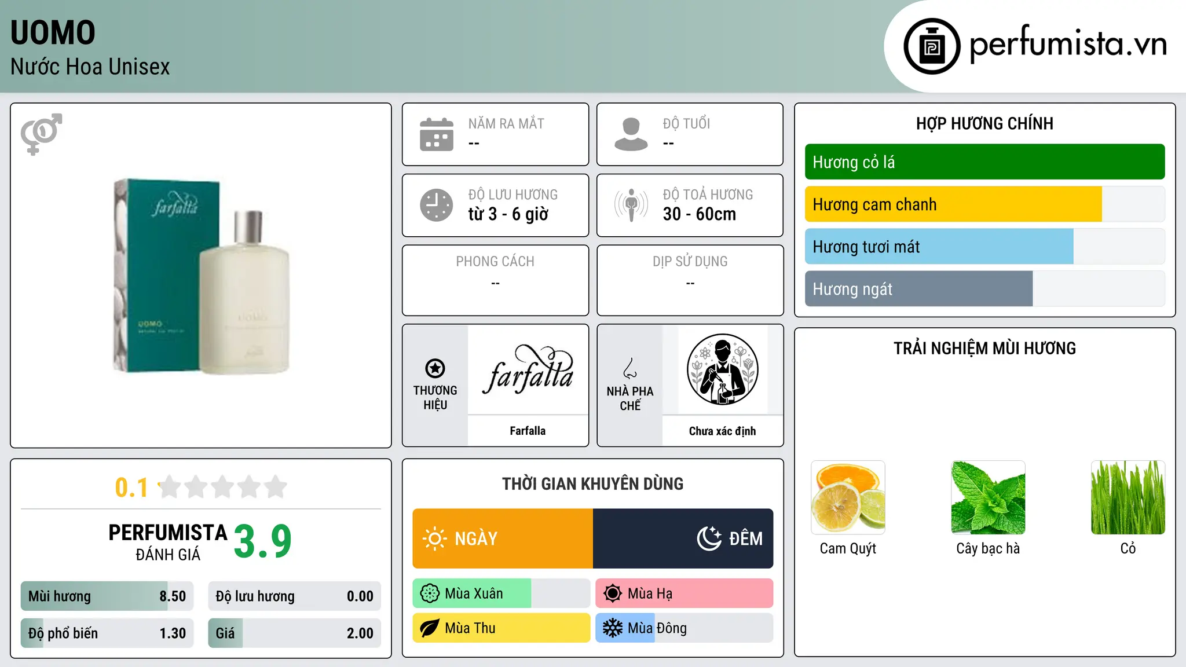Select the Đêm nighttime segment
This screenshot has width=1186, height=667.
click(x=683, y=538)
